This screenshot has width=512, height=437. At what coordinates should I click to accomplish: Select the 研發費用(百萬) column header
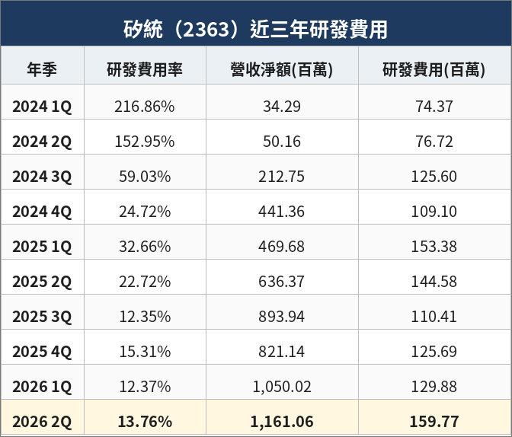pos(434,69)
